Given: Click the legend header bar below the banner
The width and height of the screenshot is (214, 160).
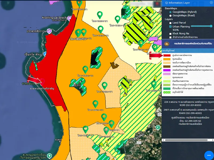Looking at the screenshot, I should (188, 50).
